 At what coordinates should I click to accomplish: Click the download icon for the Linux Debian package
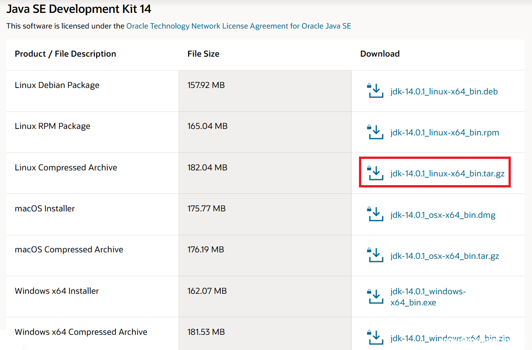(376, 91)
